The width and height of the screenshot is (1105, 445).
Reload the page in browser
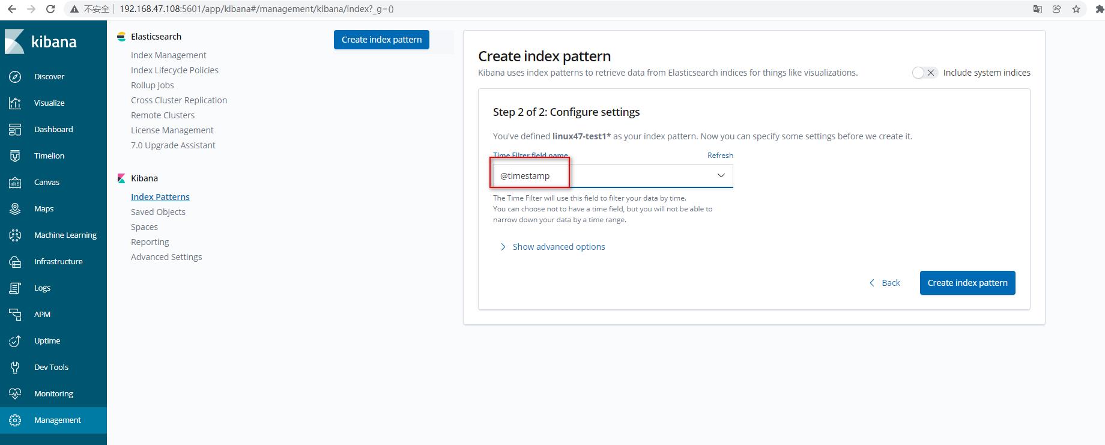(x=50, y=9)
